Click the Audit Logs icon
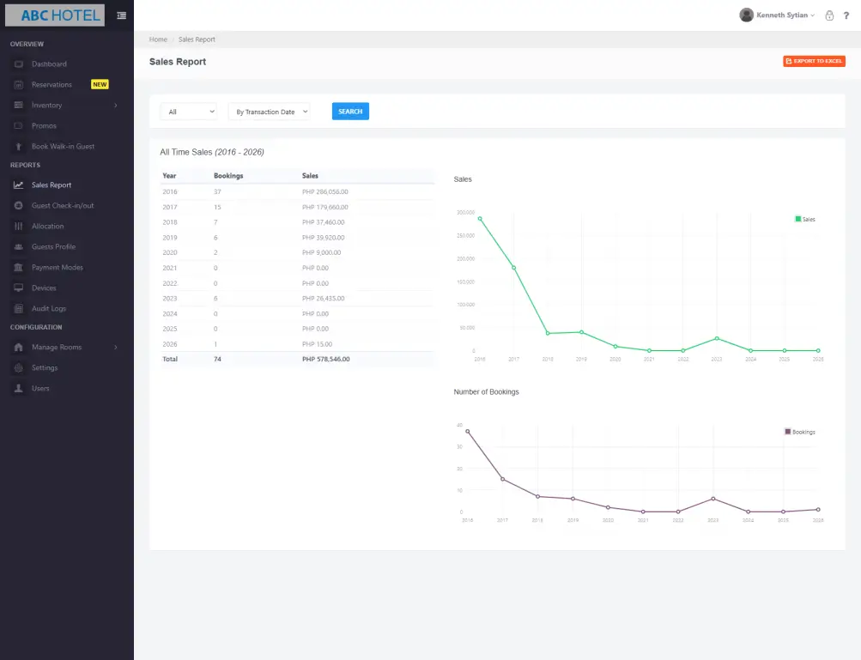Screen dimensions: 861x660 pos(19,309)
